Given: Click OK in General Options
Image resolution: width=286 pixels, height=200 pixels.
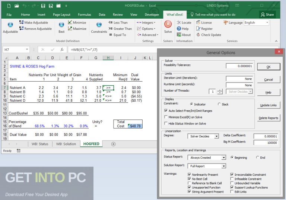Looking at the screenshot, I should (268, 67).
